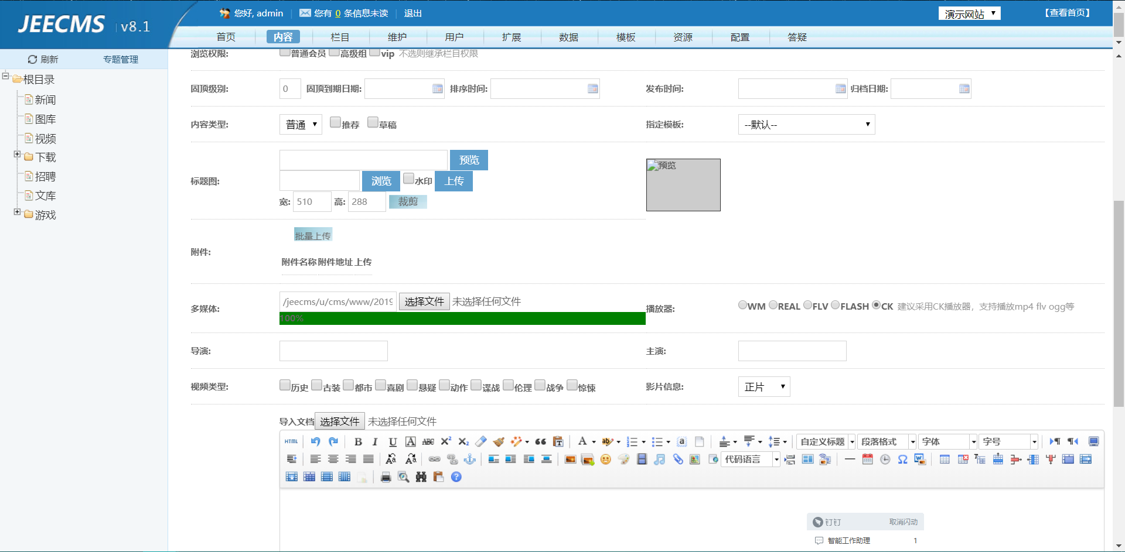Open the 配置 menu

[740, 37]
